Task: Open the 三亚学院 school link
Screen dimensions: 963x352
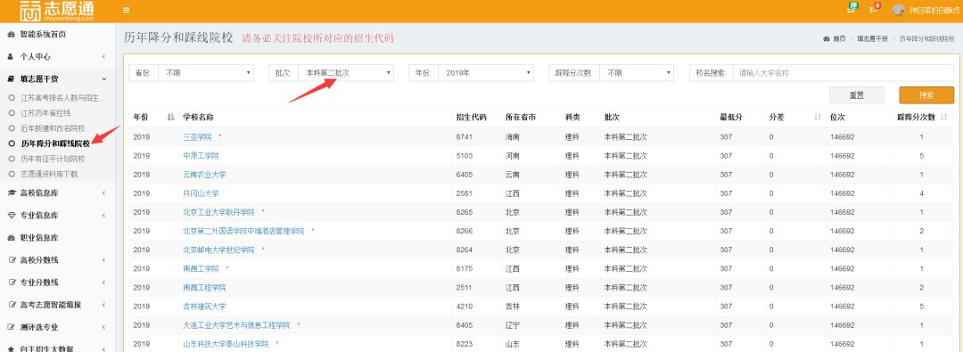Action: coord(197,137)
